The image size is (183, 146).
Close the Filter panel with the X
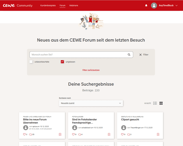tap(140, 55)
